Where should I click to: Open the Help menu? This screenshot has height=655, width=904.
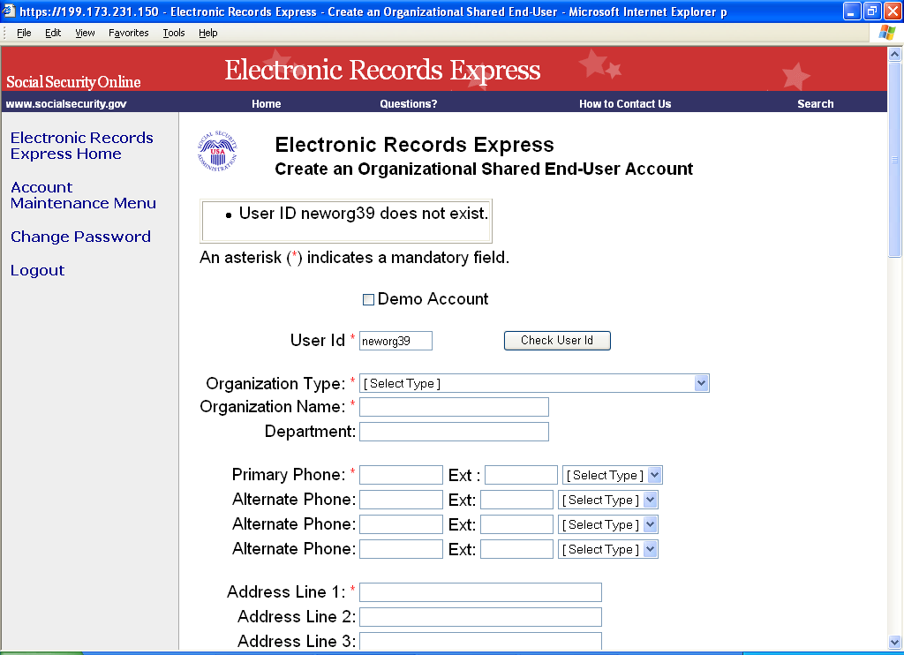click(x=208, y=33)
